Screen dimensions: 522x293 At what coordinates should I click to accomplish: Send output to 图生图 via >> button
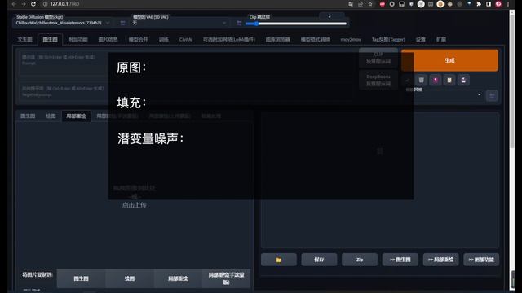coord(400,260)
